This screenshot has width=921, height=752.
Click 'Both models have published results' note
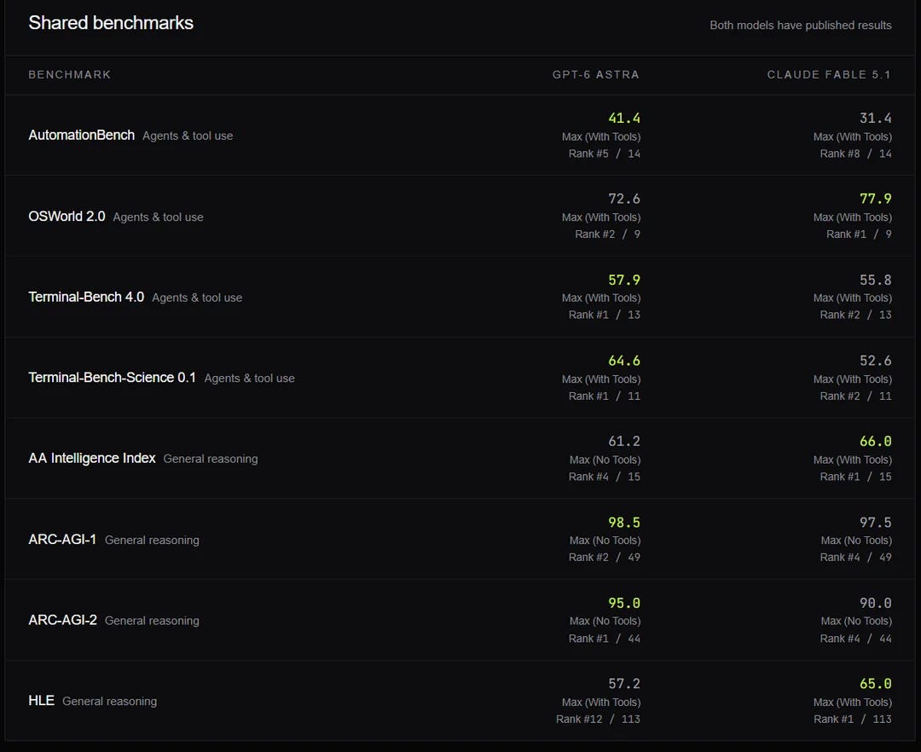(x=801, y=26)
